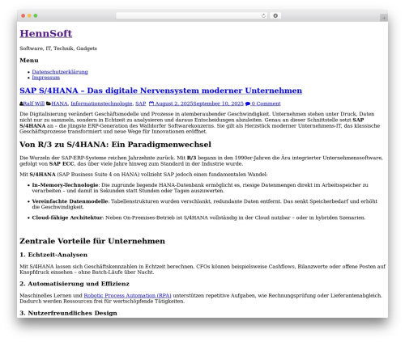Click the 'Vereinfachte Datenmodelle' bullet text
This screenshot has height=342, width=405.
pos(70,201)
